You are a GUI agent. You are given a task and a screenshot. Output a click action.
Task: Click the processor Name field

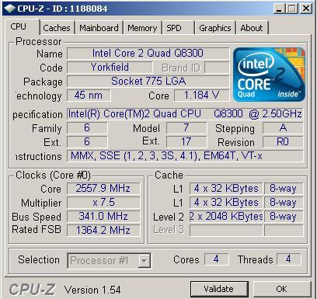148,54
